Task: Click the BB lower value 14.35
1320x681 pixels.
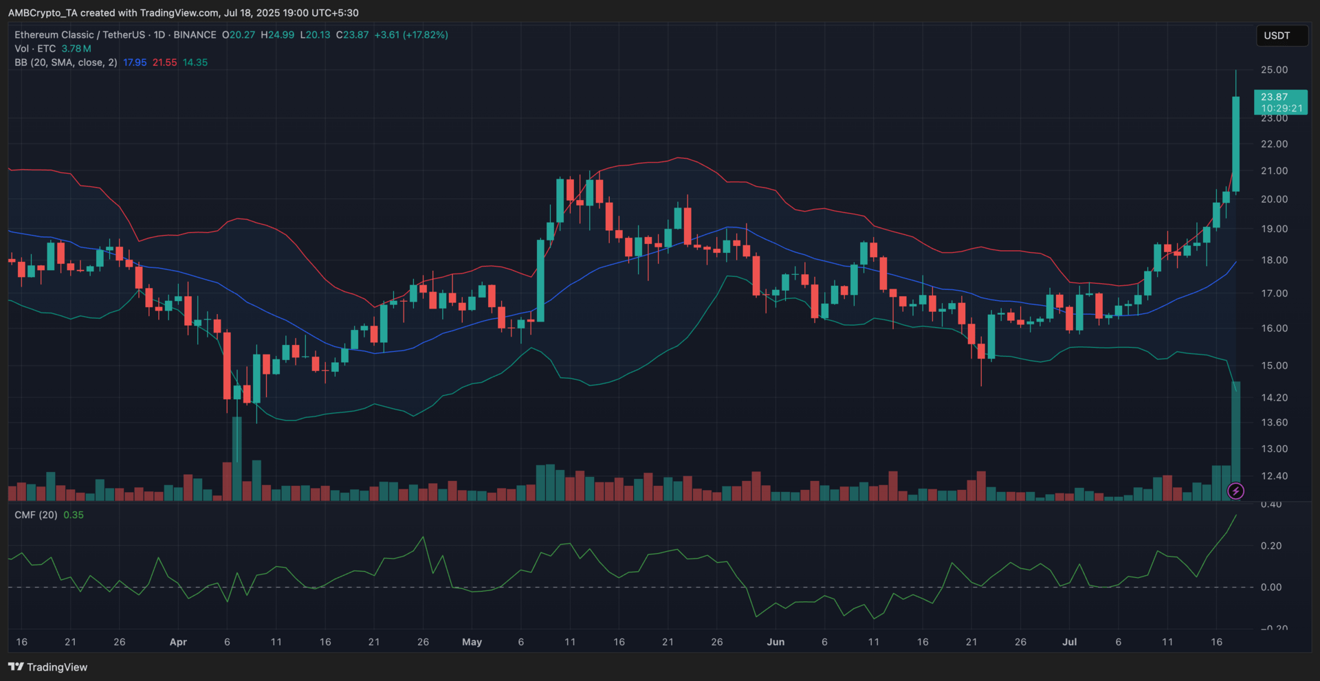Action: tap(195, 63)
